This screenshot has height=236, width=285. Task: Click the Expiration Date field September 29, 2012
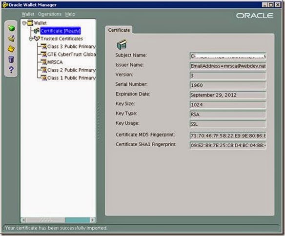pos(228,95)
